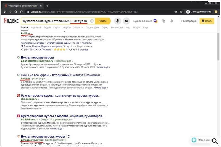Switch to the Коллекции tab
The height and width of the screenshot is (147, 221).
pyautogui.click(x=117, y=27)
